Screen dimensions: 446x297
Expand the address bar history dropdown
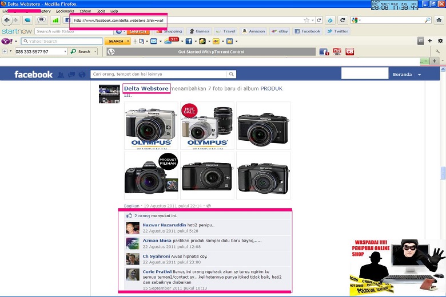(313, 20)
